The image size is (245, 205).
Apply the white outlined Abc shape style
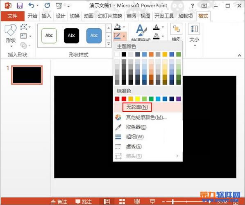tap(49, 36)
